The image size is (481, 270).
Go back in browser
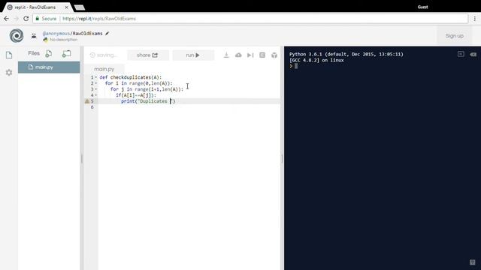click(7, 19)
